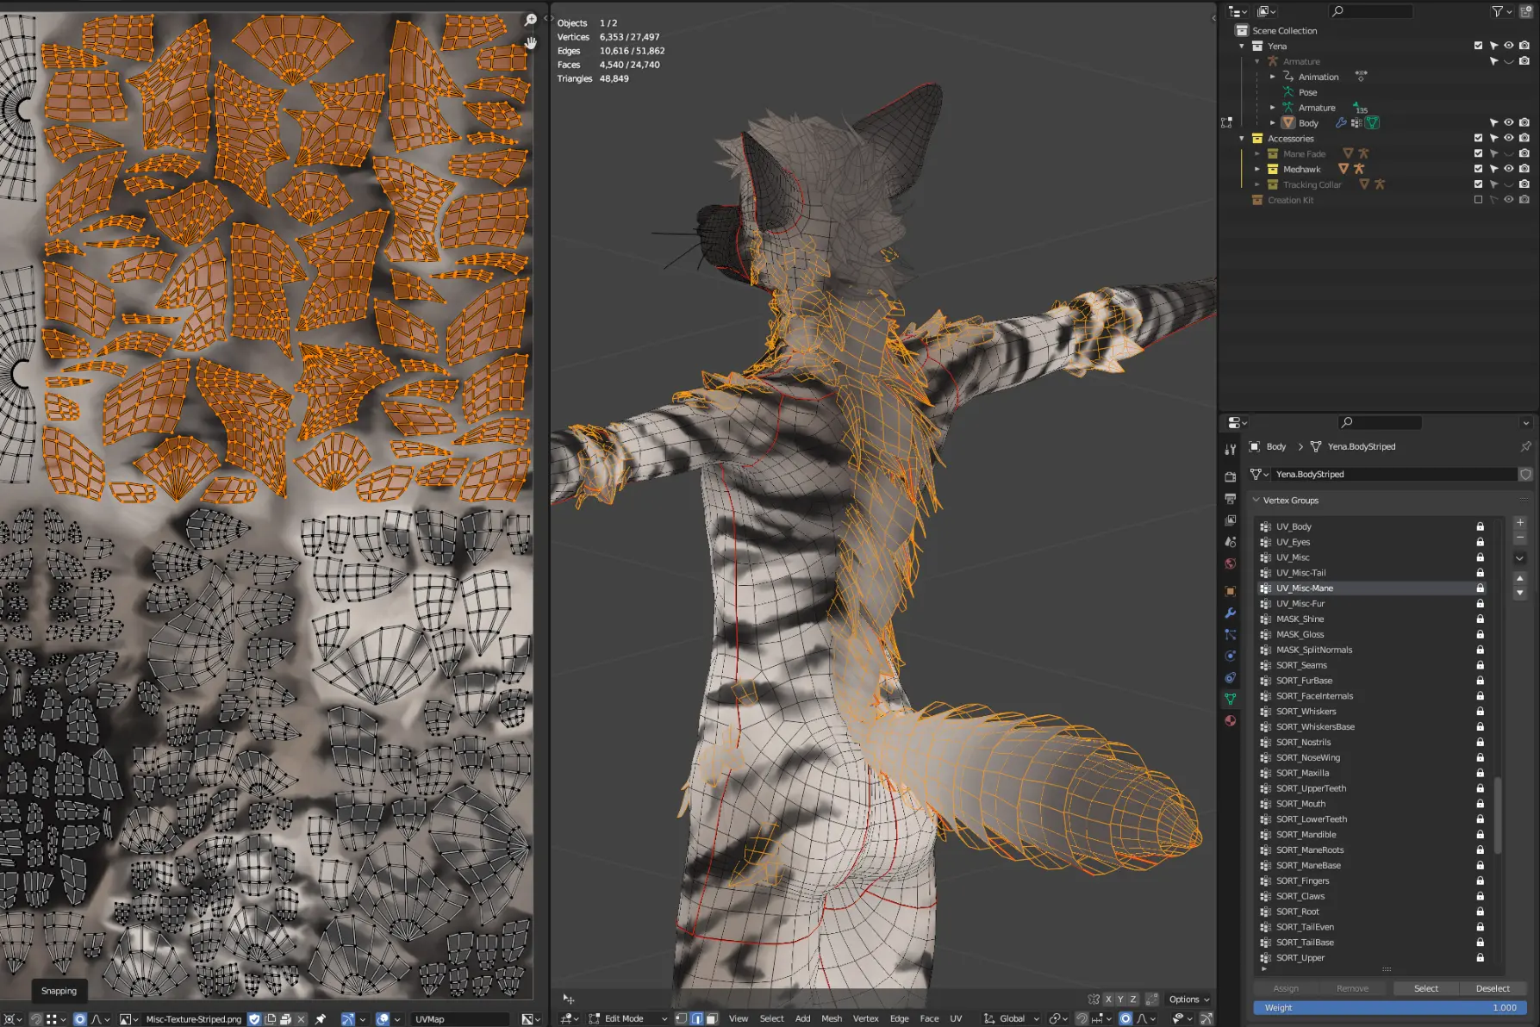Open the Particles properties tab
The image size is (1540, 1027).
tap(1231, 634)
